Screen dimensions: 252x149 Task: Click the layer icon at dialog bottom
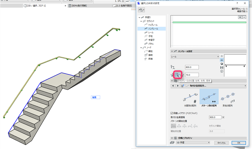[172, 143]
